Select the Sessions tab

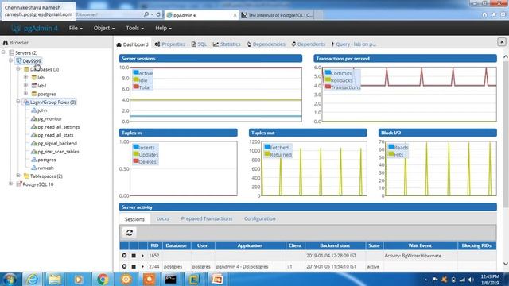click(x=134, y=219)
